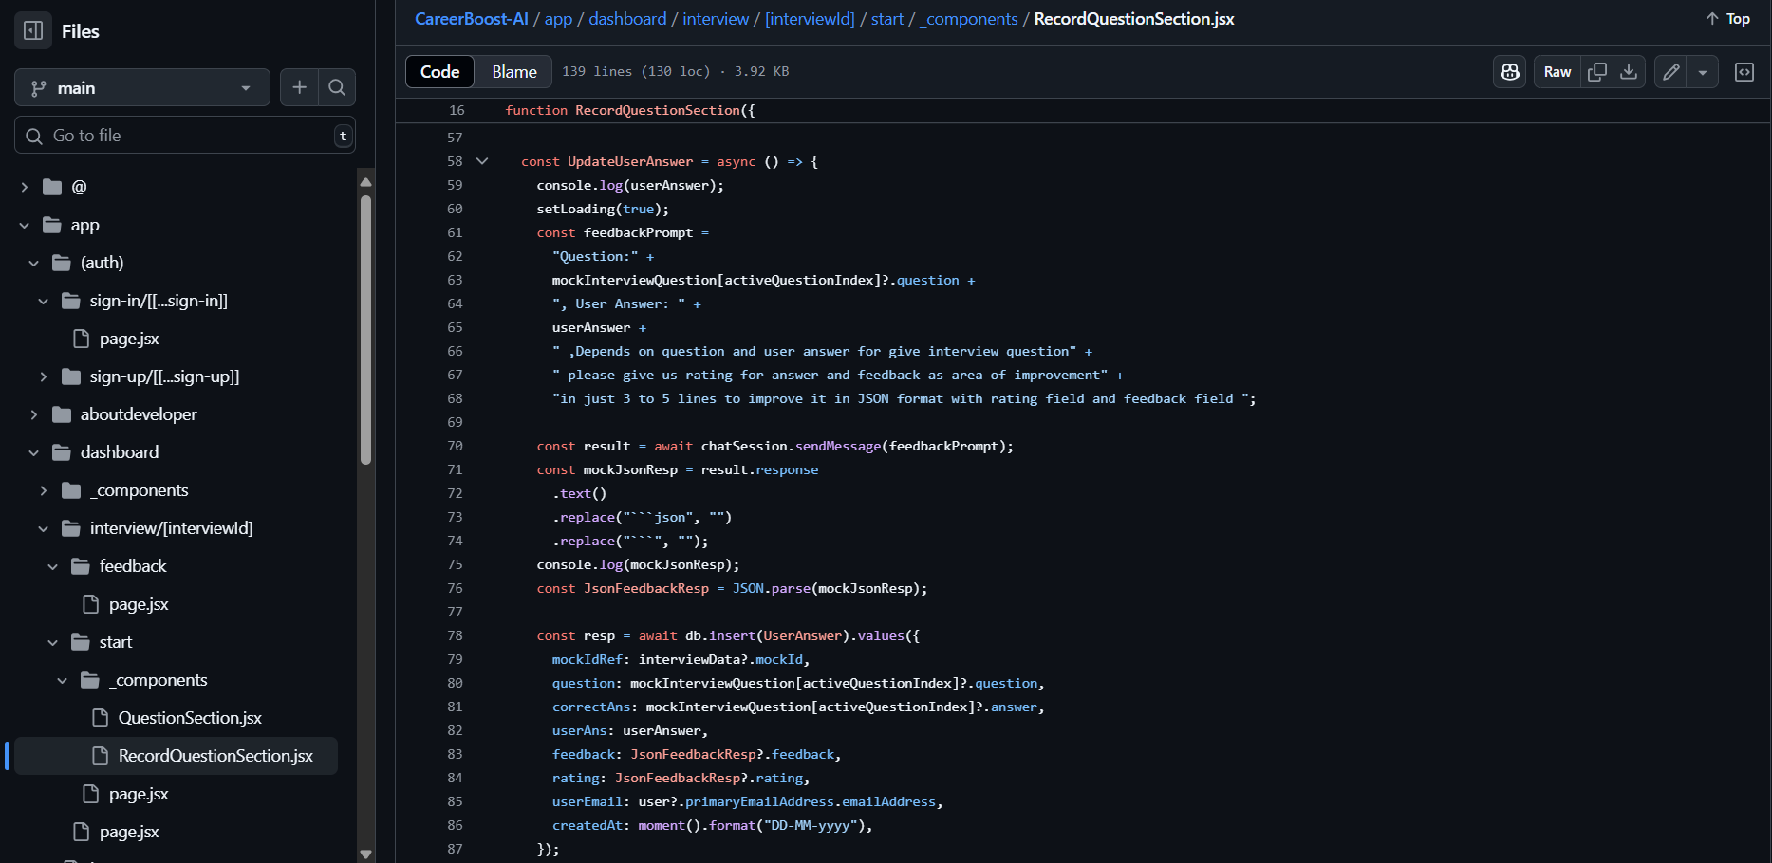
Task: Collapse the Files side panel icon
Action: [x=33, y=30]
